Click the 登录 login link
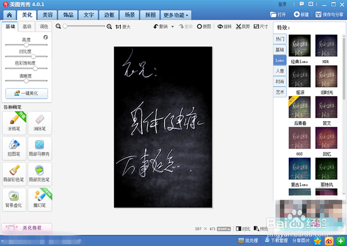Viewport: 347px width, 246px height. click(x=282, y=4)
